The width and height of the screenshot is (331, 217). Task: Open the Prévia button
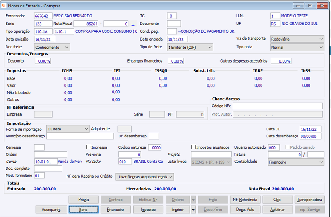84,200
